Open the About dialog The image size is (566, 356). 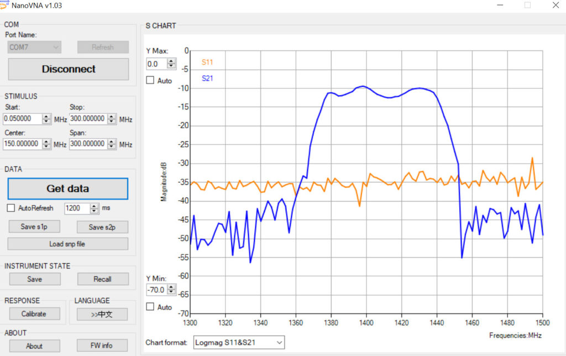[x=34, y=346]
